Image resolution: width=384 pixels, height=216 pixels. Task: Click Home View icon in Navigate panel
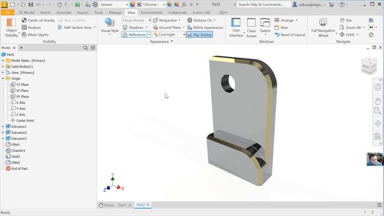point(371,35)
